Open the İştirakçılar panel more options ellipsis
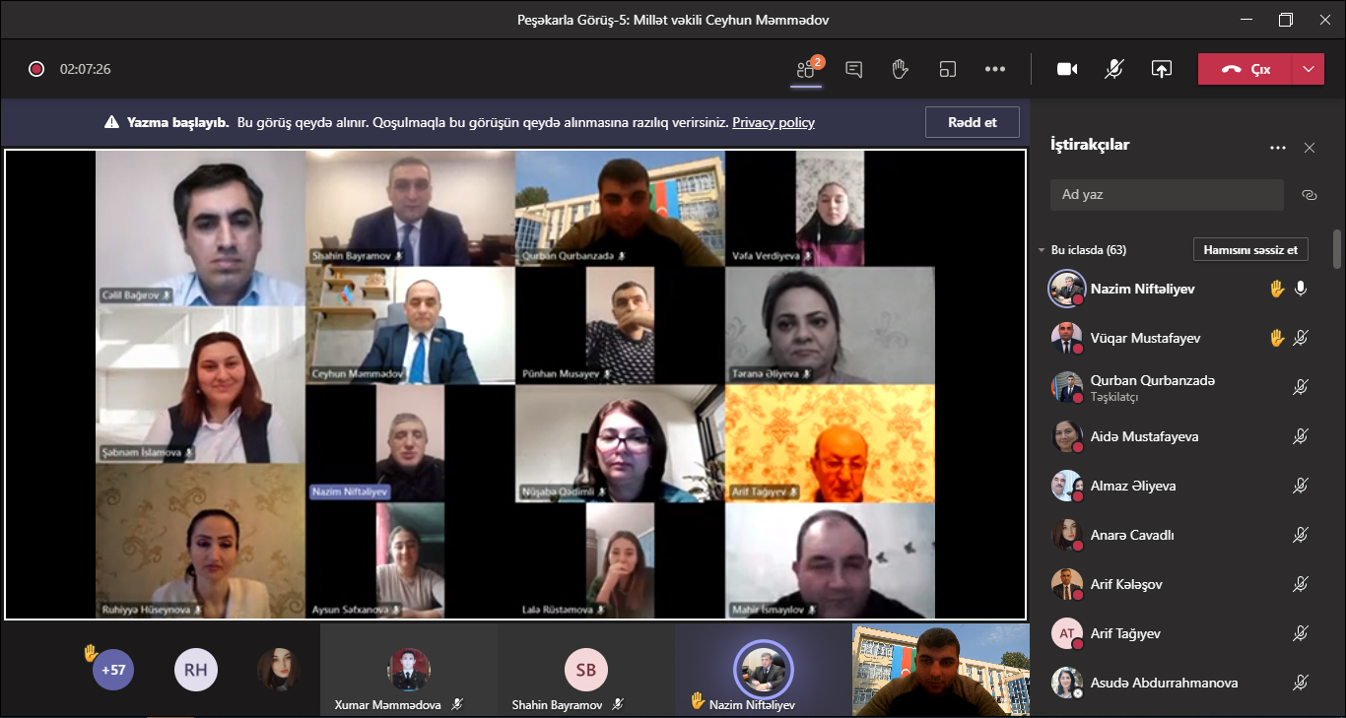1346x718 pixels. coord(1278,148)
